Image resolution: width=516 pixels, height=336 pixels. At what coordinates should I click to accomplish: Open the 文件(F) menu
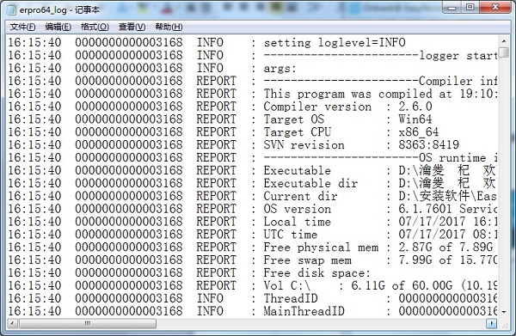(x=22, y=27)
